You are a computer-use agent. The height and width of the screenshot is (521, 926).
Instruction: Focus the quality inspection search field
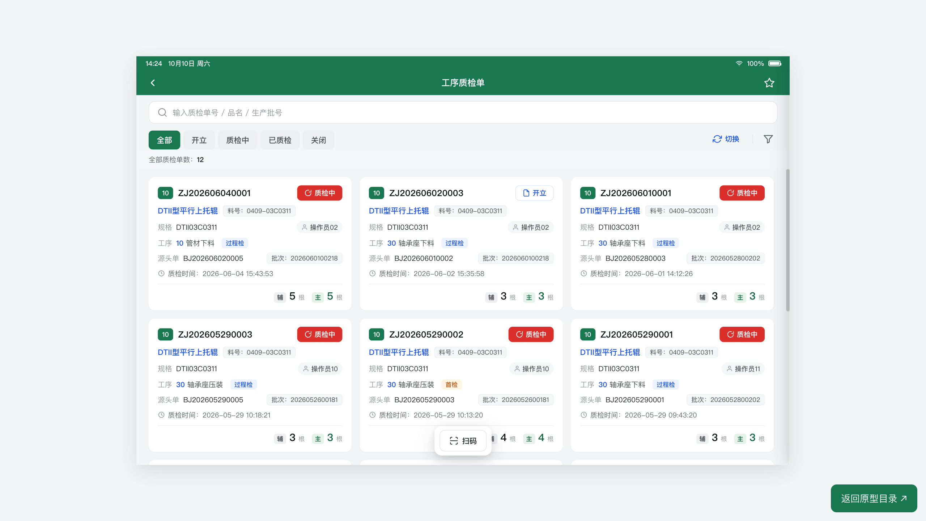[463, 113]
